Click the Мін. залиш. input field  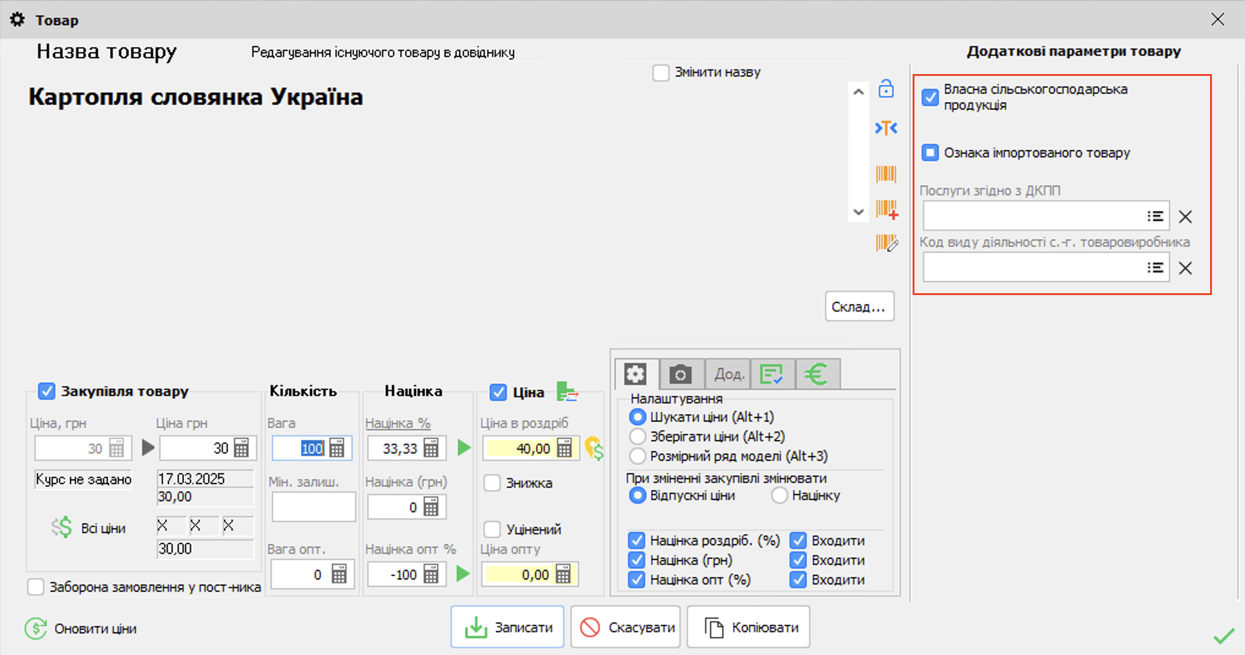(x=313, y=507)
